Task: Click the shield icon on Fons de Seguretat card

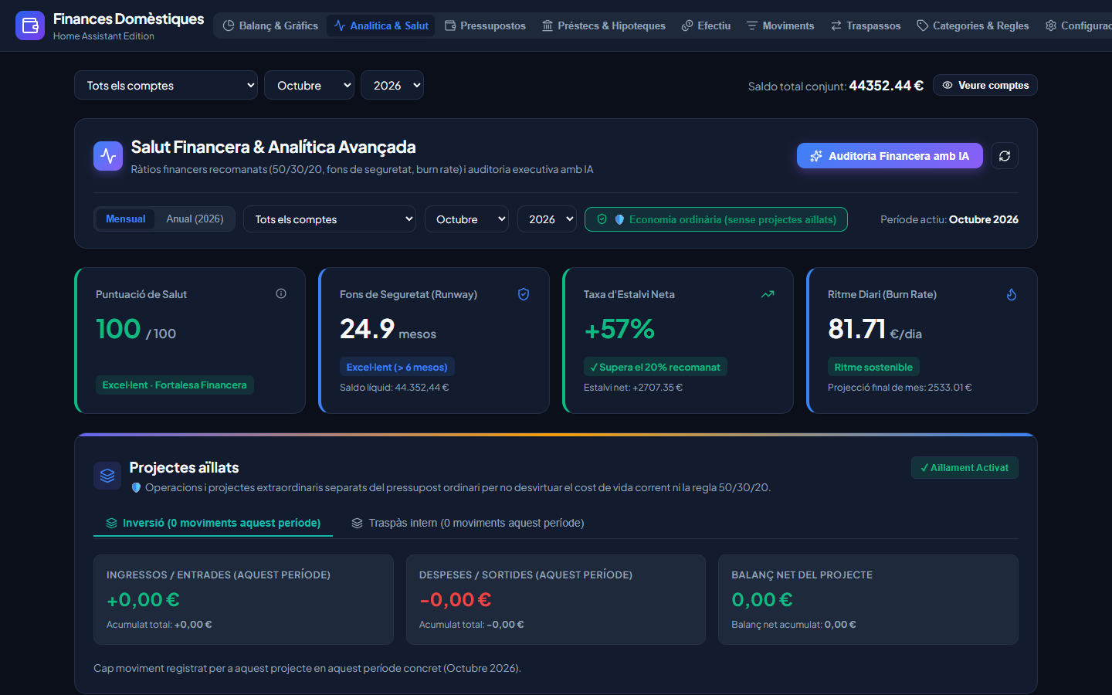Action: tap(524, 294)
